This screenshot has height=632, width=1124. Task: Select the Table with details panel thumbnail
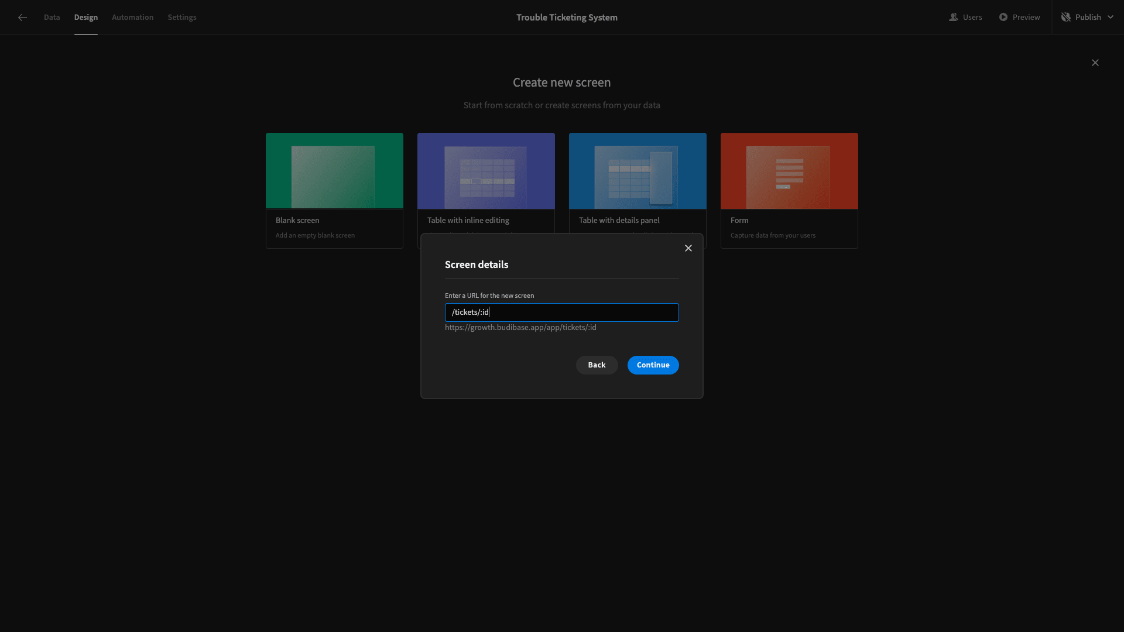pyautogui.click(x=638, y=171)
